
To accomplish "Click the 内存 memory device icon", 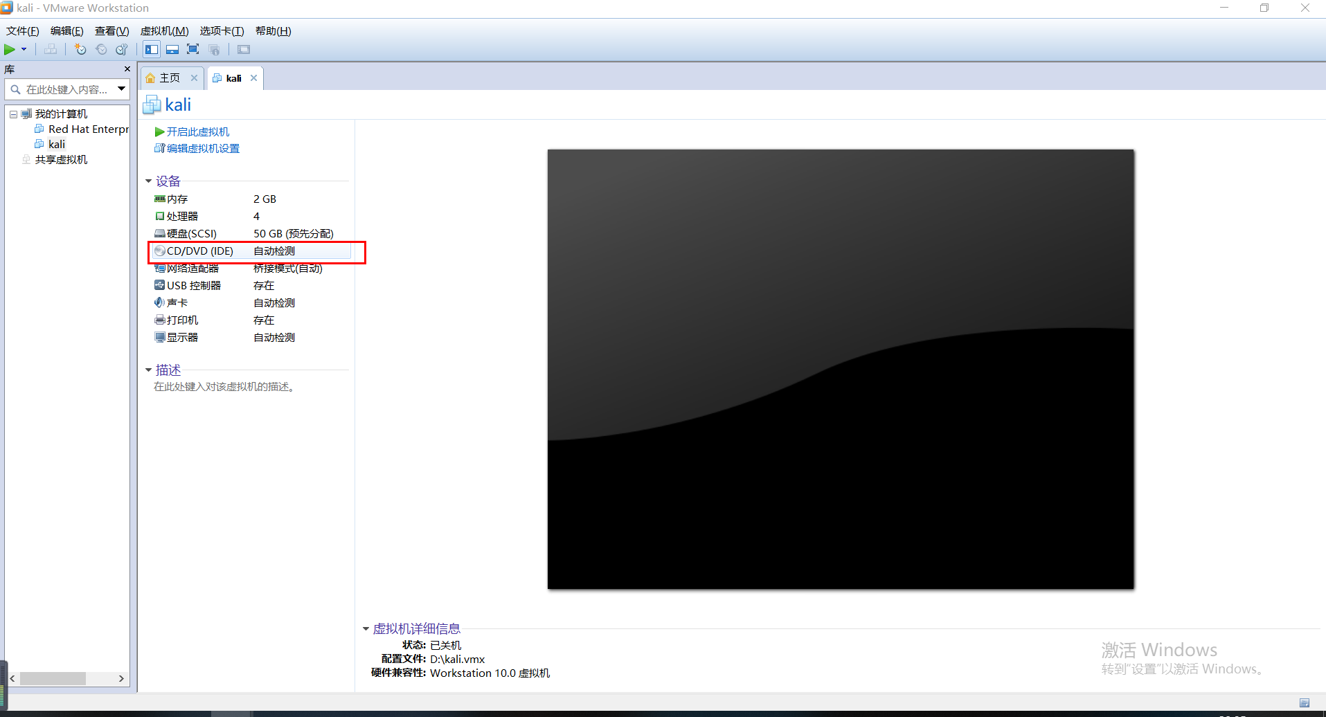I will (x=159, y=199).
